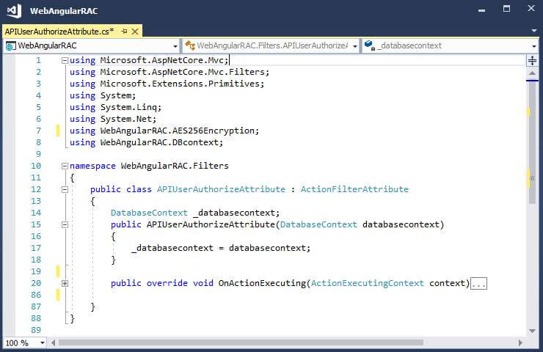This screenshot has height=352, width=543.
Task: Click Microsoft.Extensions.Primitives on line 3
Action: tap(180, 84)
